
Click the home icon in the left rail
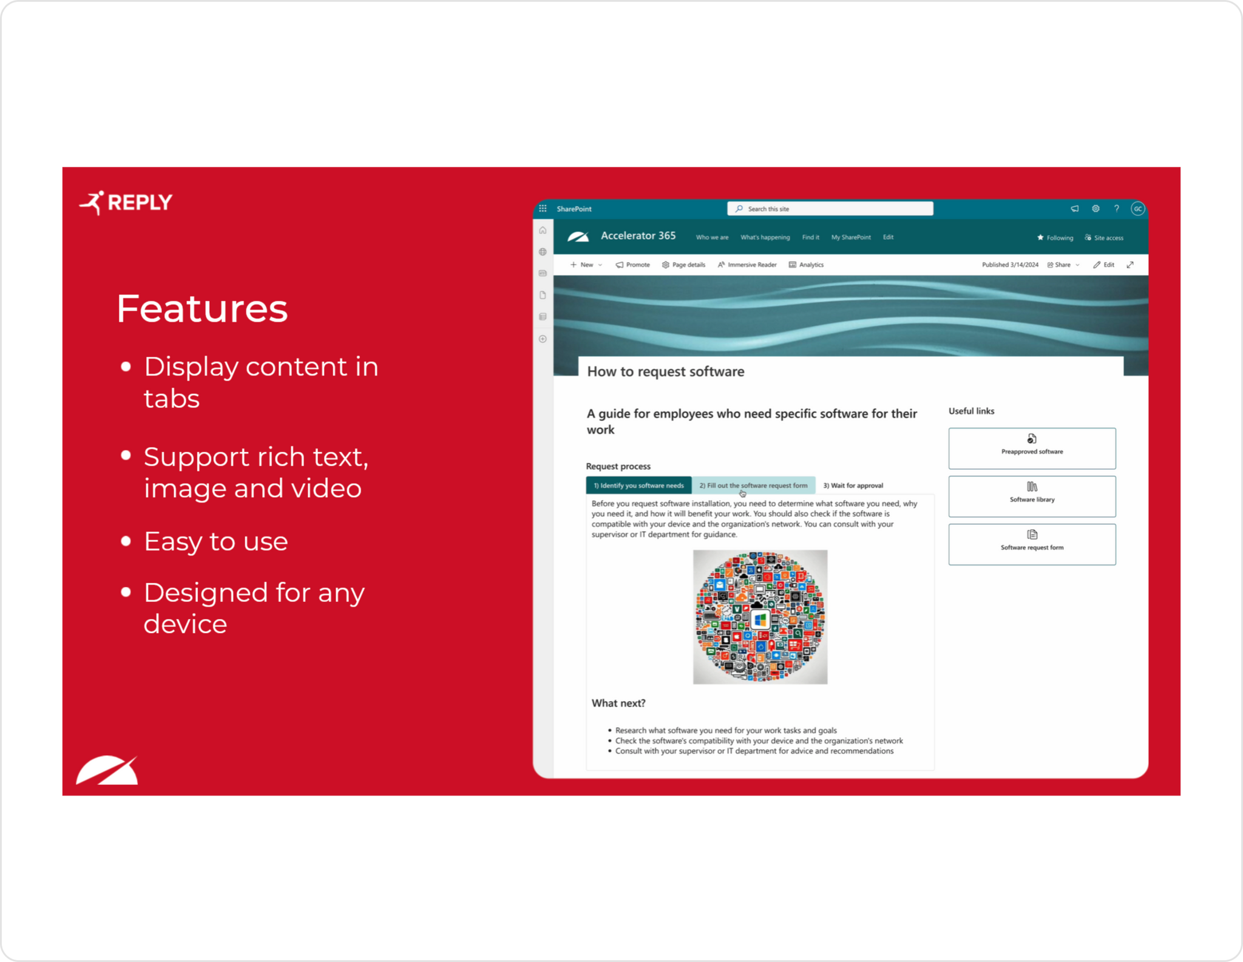[543, 230]
